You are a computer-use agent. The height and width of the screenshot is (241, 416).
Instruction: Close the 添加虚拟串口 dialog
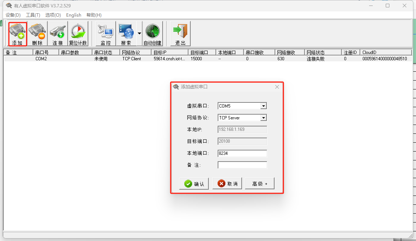point(277,87)
